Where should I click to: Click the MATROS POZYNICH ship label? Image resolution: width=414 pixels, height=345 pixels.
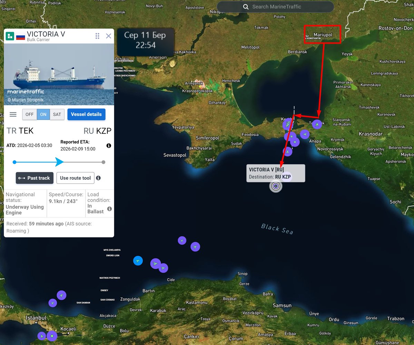click(x=110, y=278)
